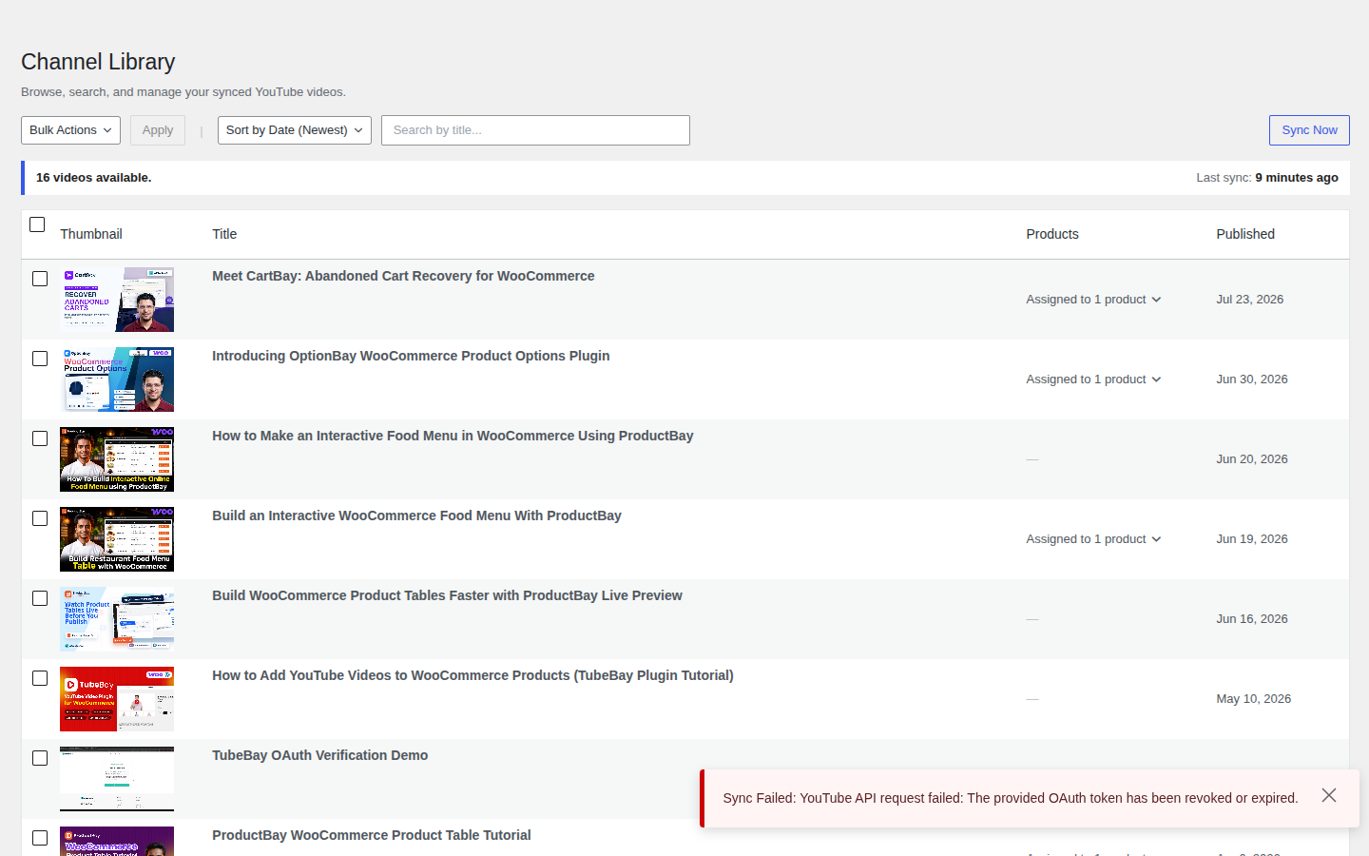
Task: Tick checkbox for How to Make an Interactive Food Menu
Action: [x=40, y=438]
